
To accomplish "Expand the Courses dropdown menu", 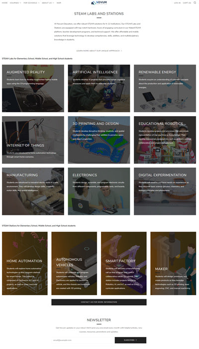I will (15, 3).
